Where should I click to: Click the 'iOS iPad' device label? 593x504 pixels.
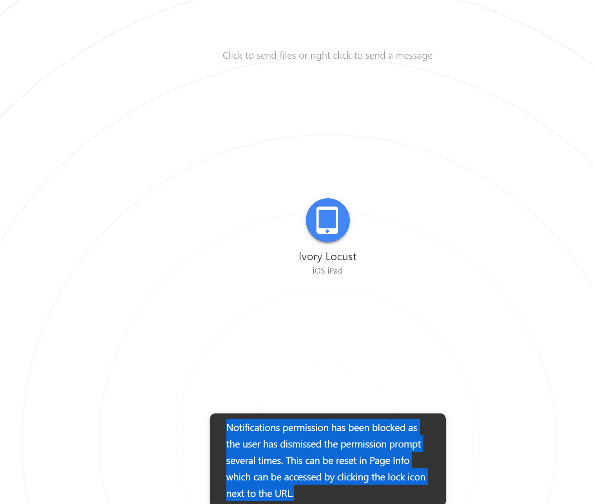[x=327, y=271]
